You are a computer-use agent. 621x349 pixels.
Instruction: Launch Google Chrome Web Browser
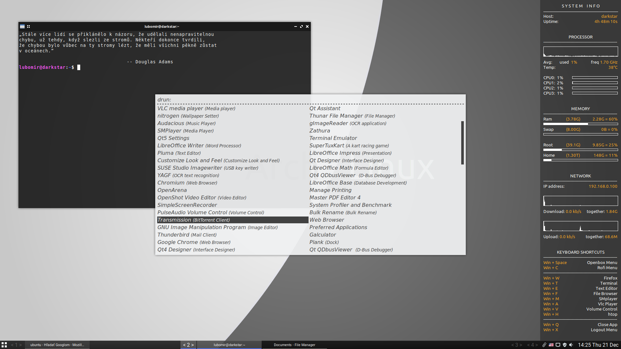pyautogui.click(x=233, y=242)
